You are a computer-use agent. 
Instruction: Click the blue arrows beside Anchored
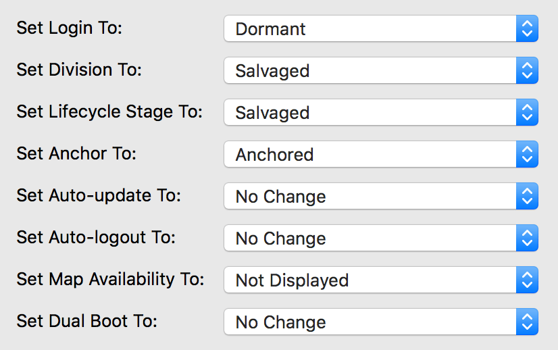click(527, 155)
